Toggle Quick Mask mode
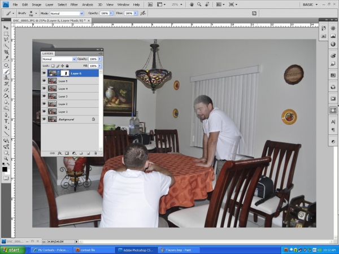This screenshot has width=339, height=254. pyautogui.click(x=6, y=178)
